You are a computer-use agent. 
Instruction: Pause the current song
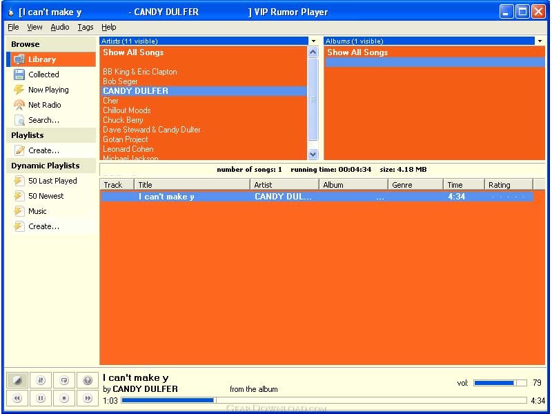click(x=41, y=398)
